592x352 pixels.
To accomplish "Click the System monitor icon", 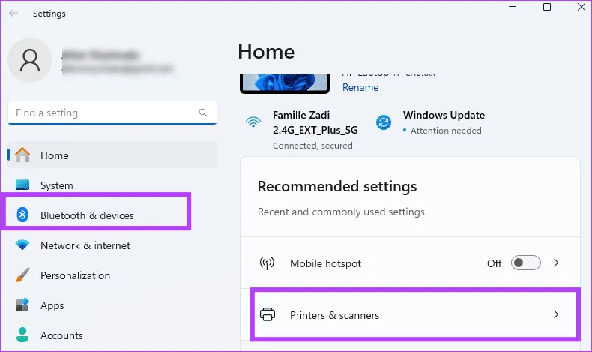I will tap(22, 185).
